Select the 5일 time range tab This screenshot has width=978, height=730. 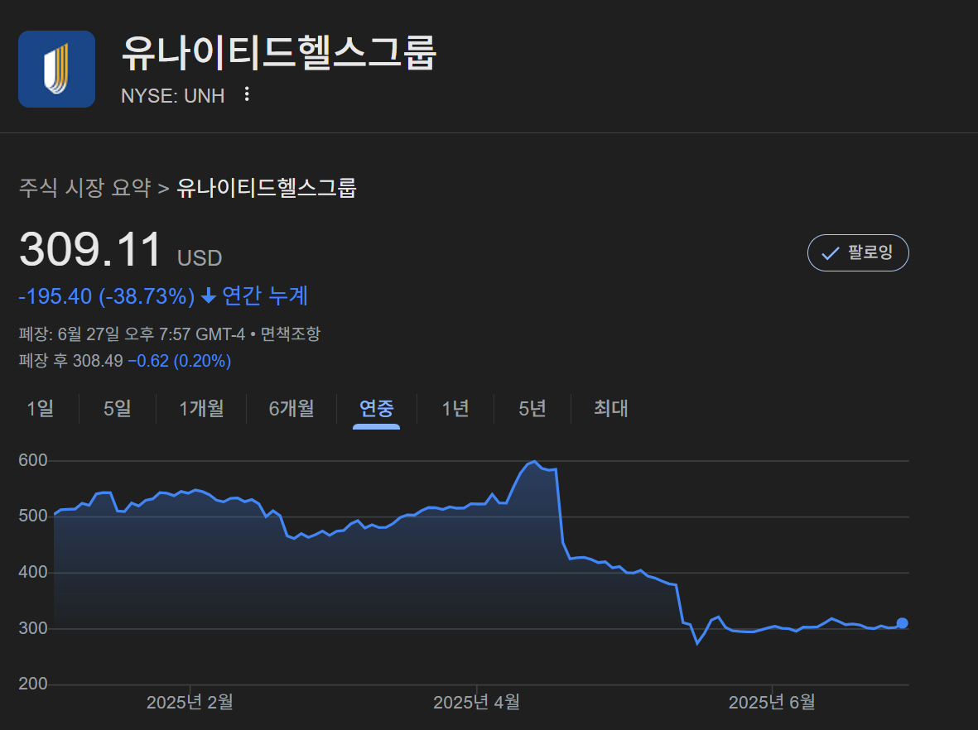pyautogui.click(x=118, y=408)
